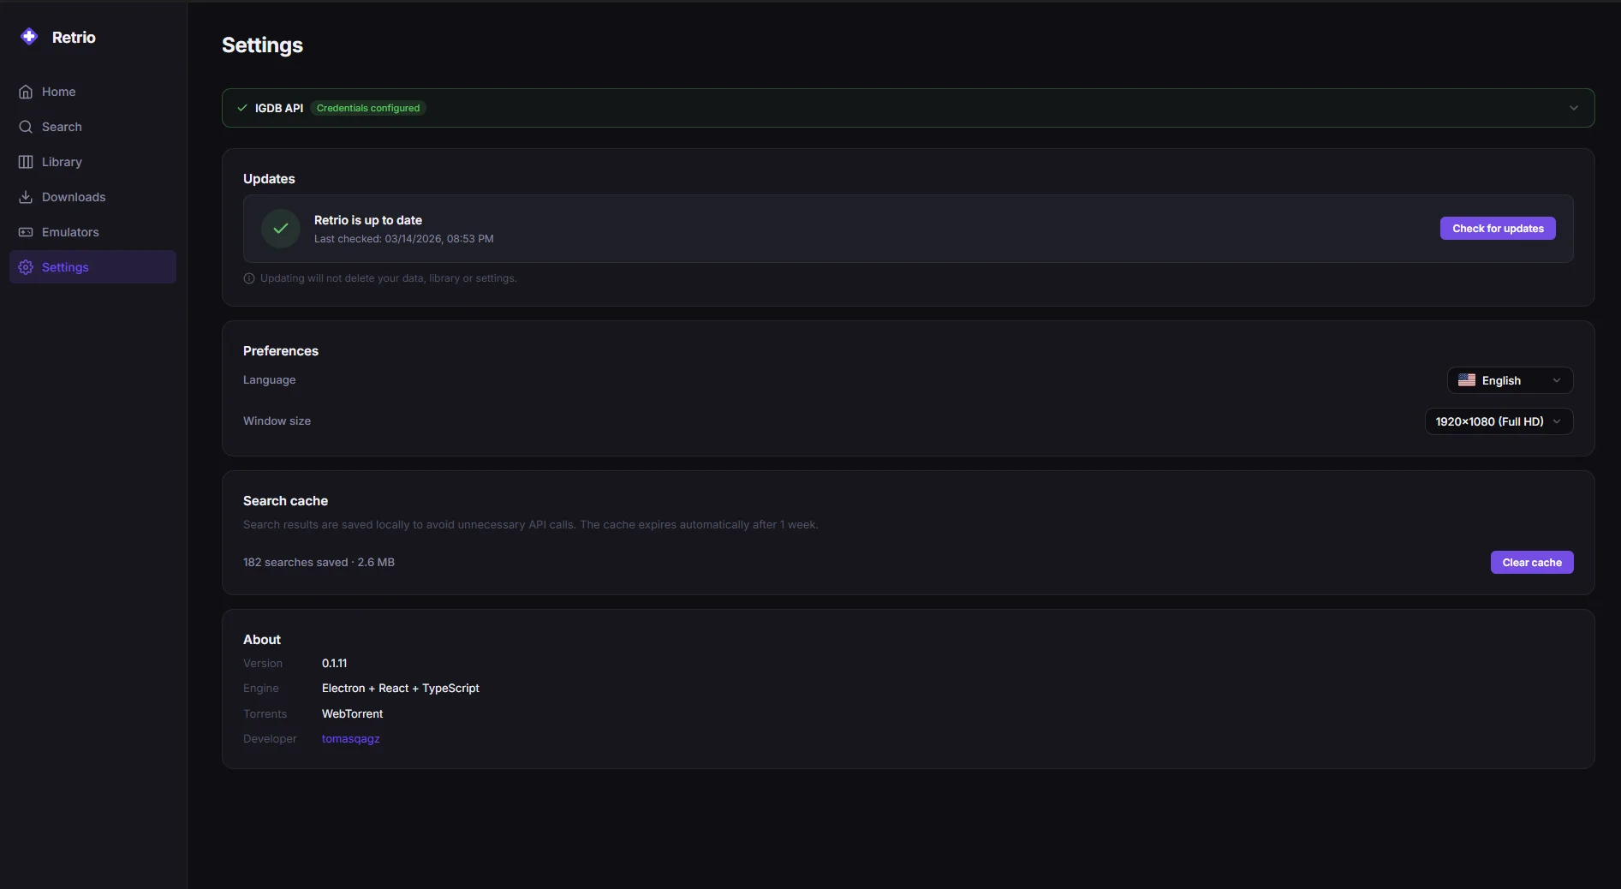Click the green update status checkmark
Viewport: 1621px width, 889px height.
(279, 229)
